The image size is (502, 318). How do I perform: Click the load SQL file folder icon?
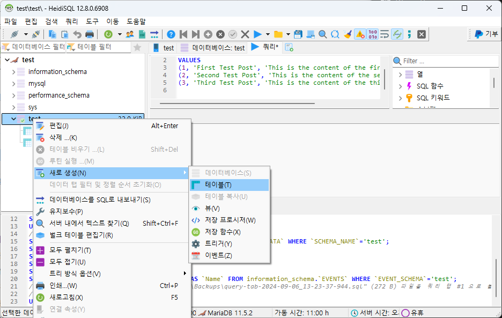click(x=278, y=34)
